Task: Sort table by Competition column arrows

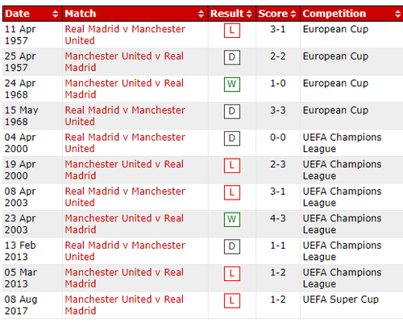Action: (x=398, y=14)
